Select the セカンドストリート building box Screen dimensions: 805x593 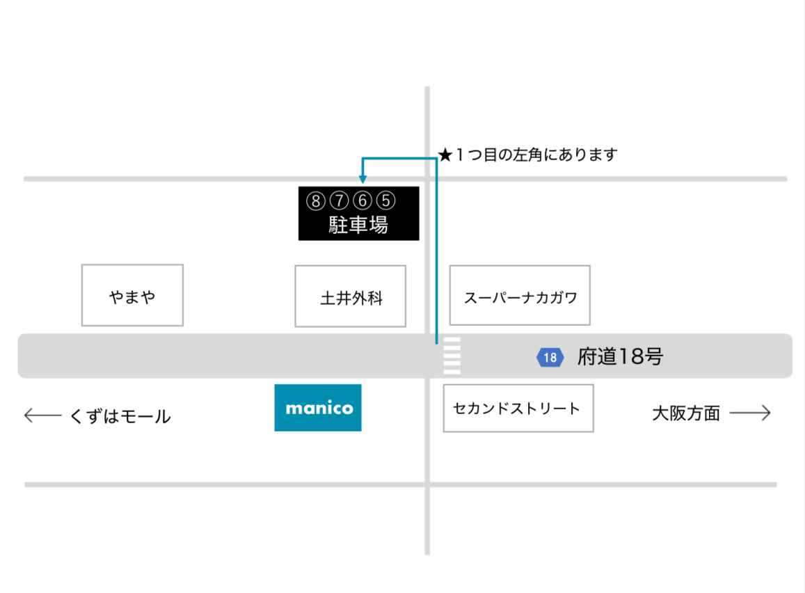tap(518, 408)
